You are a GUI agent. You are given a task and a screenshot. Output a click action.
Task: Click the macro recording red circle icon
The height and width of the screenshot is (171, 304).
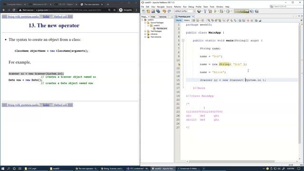pyautogui.click(x=248, y=20)
